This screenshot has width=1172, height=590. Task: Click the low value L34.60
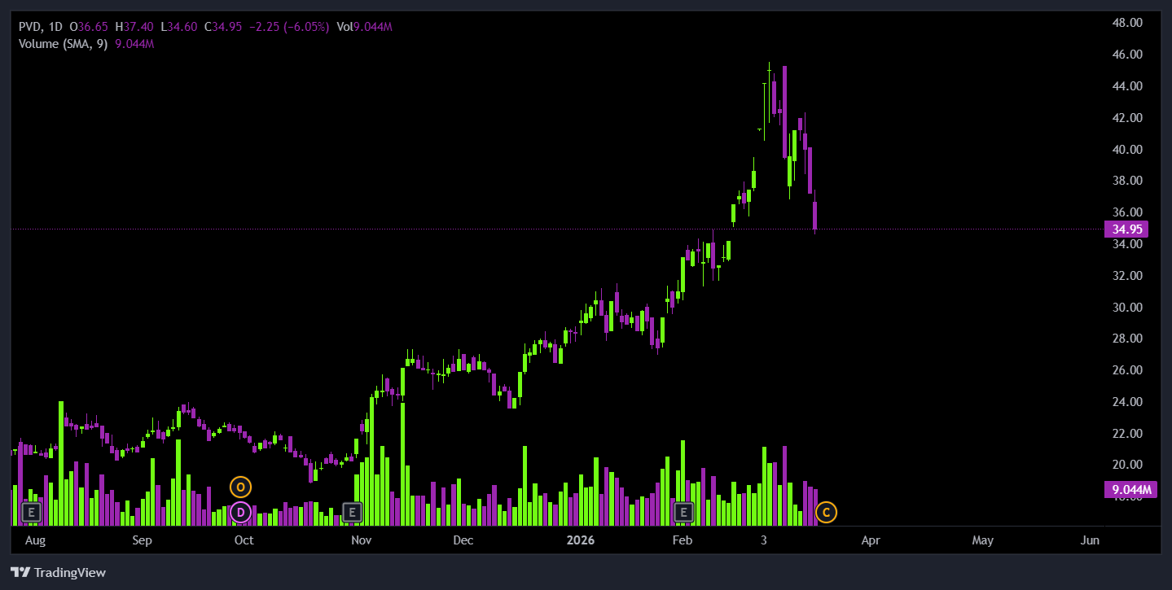[x=180, y=27]
